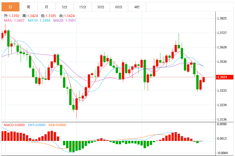This screenshot has height=156, width=235.
Task: Click the 1.3333 price axis label
Action: pyautogui.click(x=222, y=91)
